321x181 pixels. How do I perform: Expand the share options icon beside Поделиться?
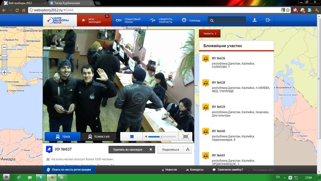pos(188,150)
